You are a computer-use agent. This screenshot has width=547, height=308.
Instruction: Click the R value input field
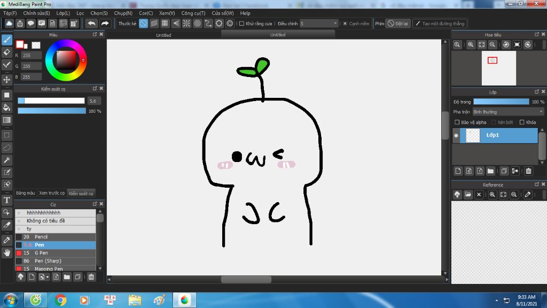click(32, 55)
